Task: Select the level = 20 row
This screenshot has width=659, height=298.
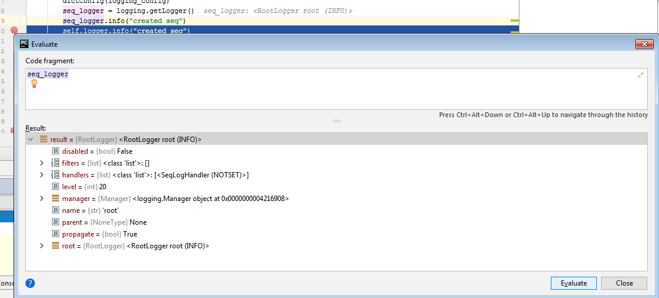Action: pos(336,186)
